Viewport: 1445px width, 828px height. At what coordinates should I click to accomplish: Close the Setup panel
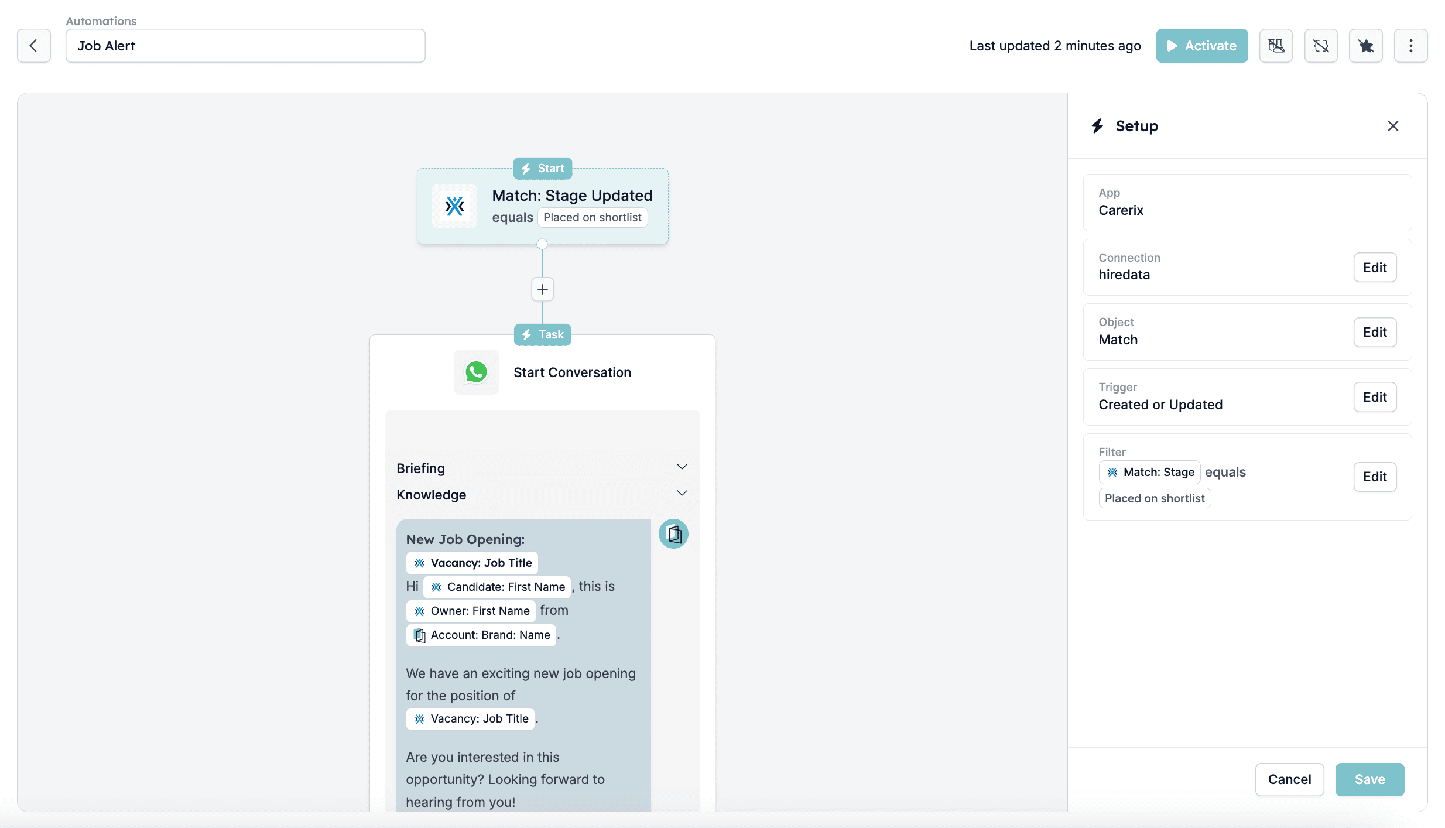tap(1393, 126)
